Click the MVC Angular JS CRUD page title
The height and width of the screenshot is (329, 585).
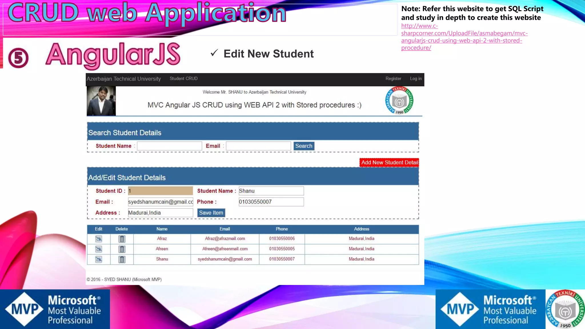point(255,105)
